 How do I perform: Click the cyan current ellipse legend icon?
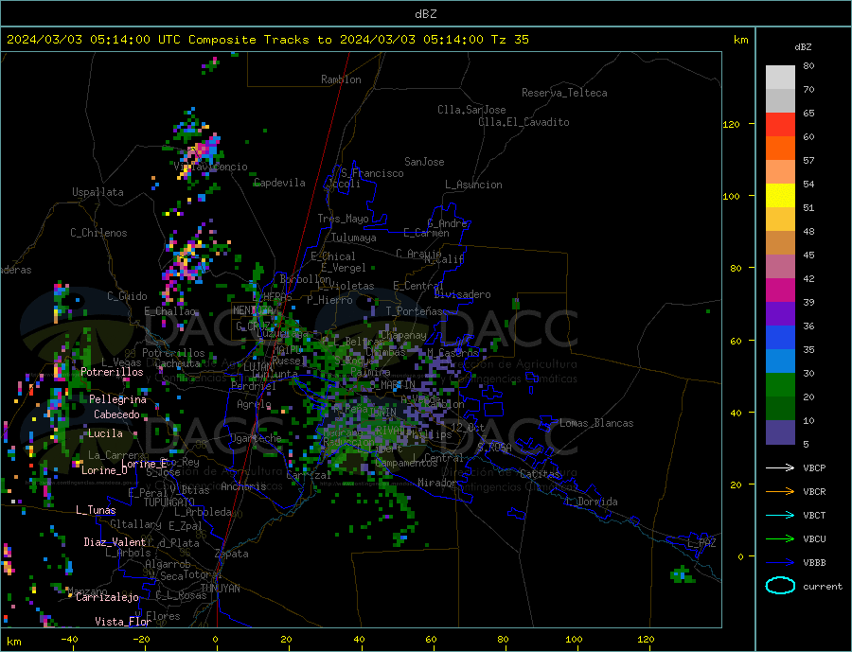[780, 585]
